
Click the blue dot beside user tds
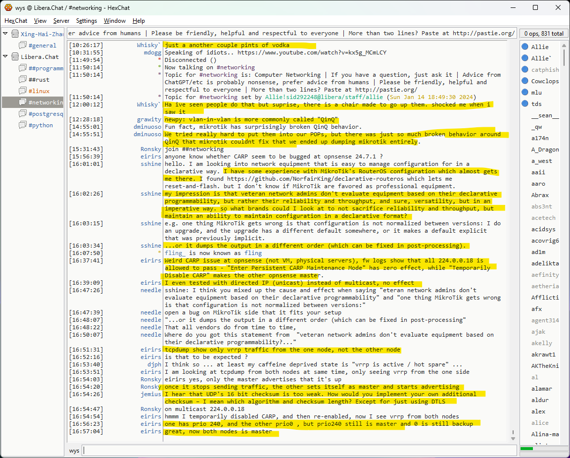(x=525, y=104)
